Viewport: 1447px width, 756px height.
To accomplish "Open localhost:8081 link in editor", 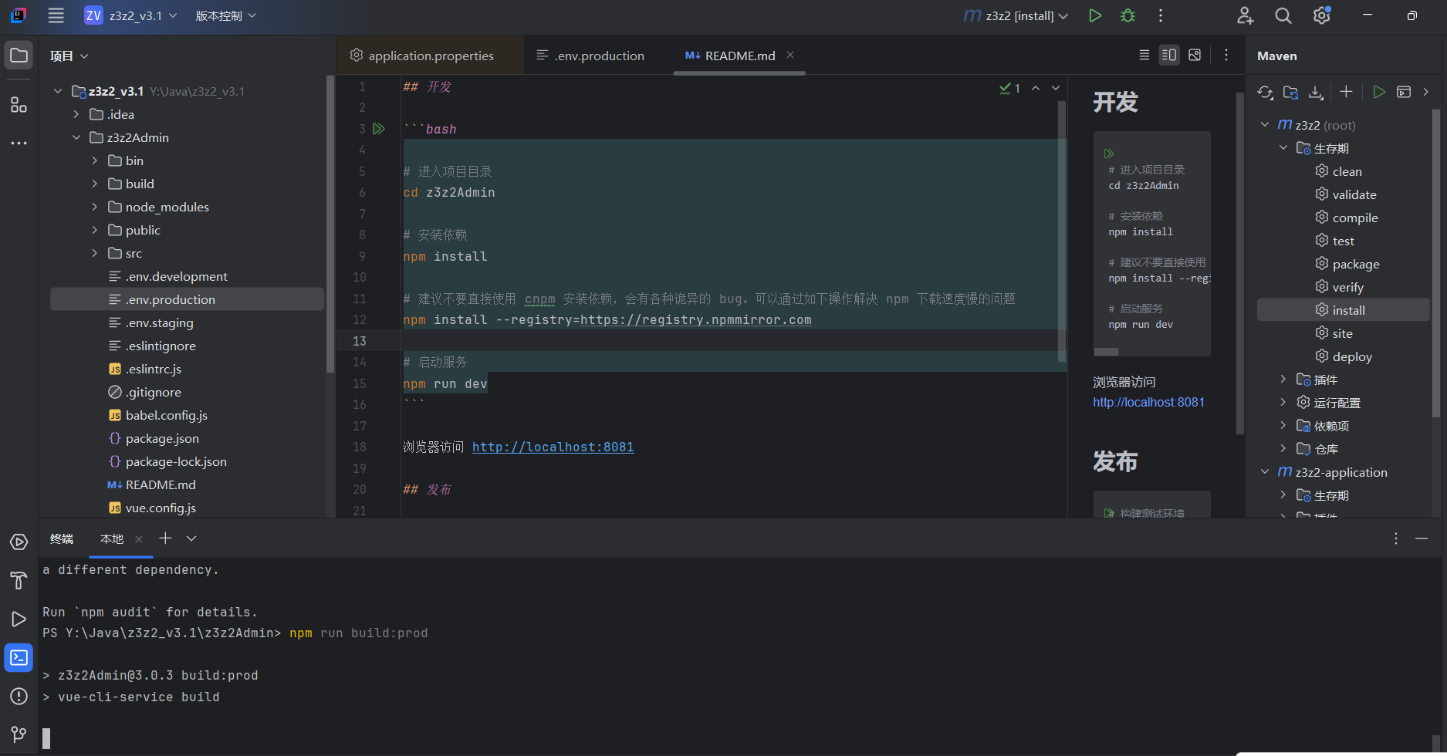I will coord(553,447).
